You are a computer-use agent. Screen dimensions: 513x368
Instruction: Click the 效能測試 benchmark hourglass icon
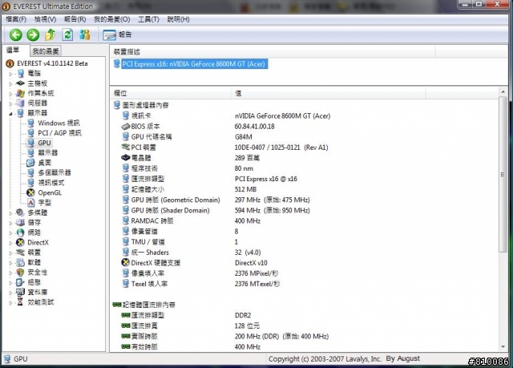coord(20,302)
